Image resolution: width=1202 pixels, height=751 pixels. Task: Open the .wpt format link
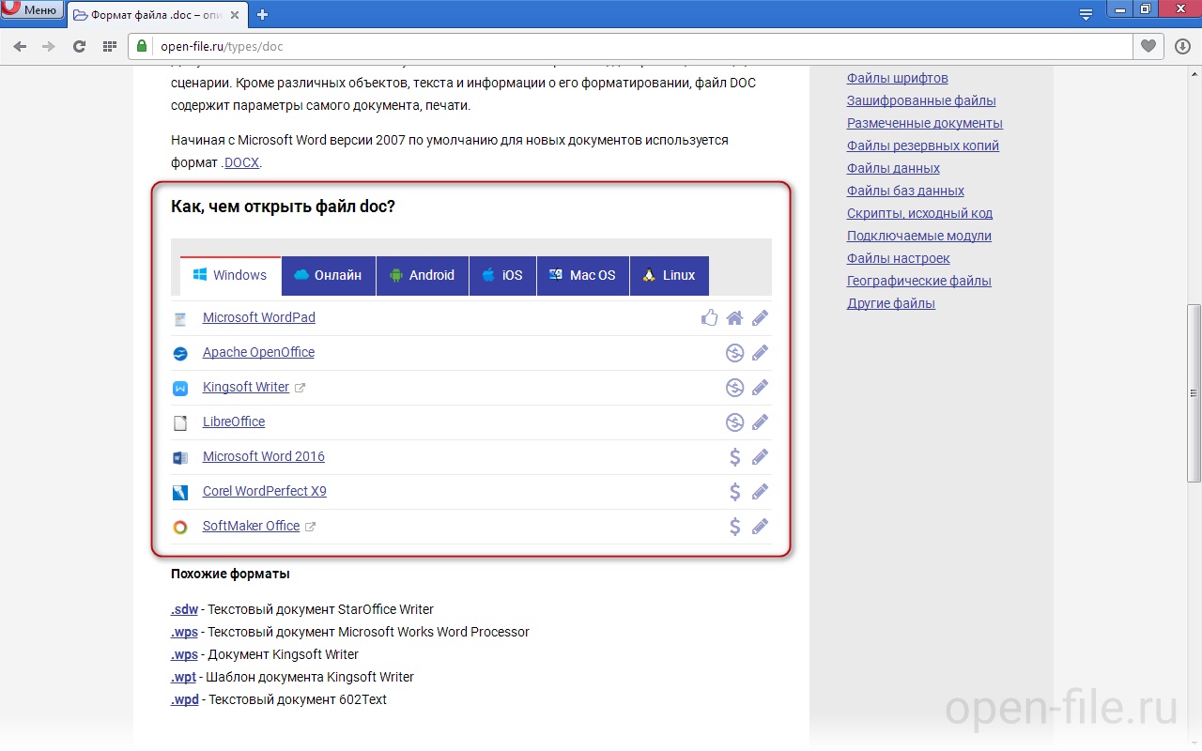coord(184,677)
